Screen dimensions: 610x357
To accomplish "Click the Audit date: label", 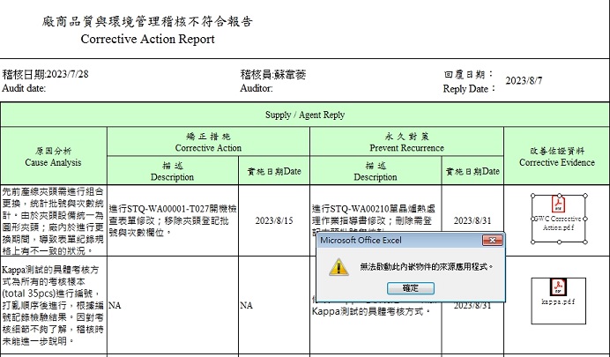I will pyautogui.click(x=24, y=88).
